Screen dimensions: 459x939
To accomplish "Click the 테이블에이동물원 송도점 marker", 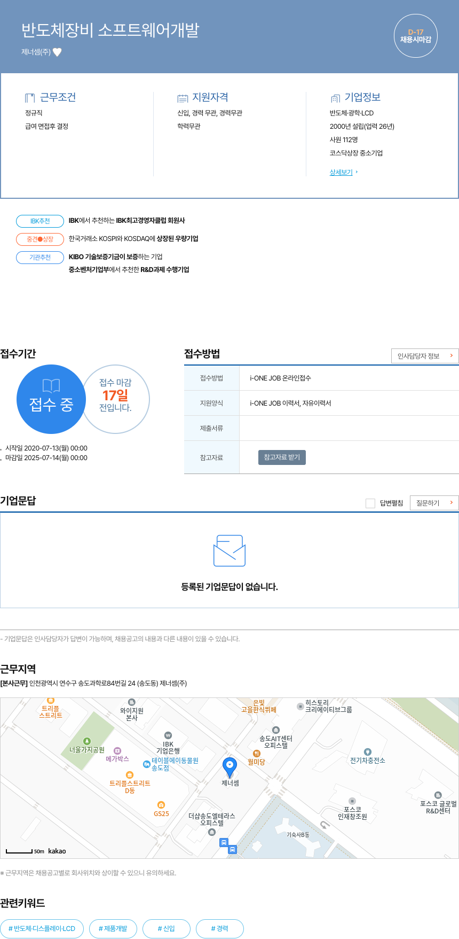I will tap(147, 764).
